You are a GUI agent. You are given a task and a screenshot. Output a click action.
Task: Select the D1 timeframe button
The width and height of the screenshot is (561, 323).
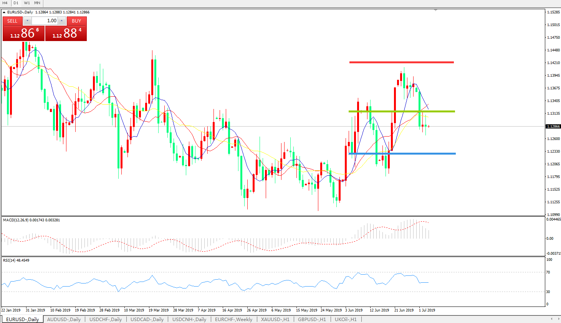(x=16, y=3)
